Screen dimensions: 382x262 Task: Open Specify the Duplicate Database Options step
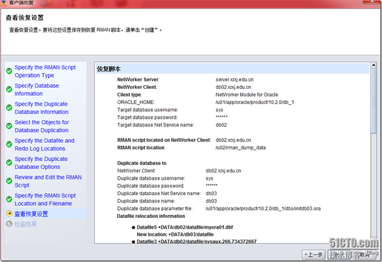[x=41, y=163]
